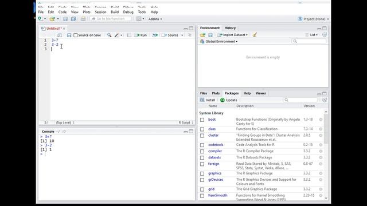Open the Tools menu
367x206 pixels.
click(142, 12)
